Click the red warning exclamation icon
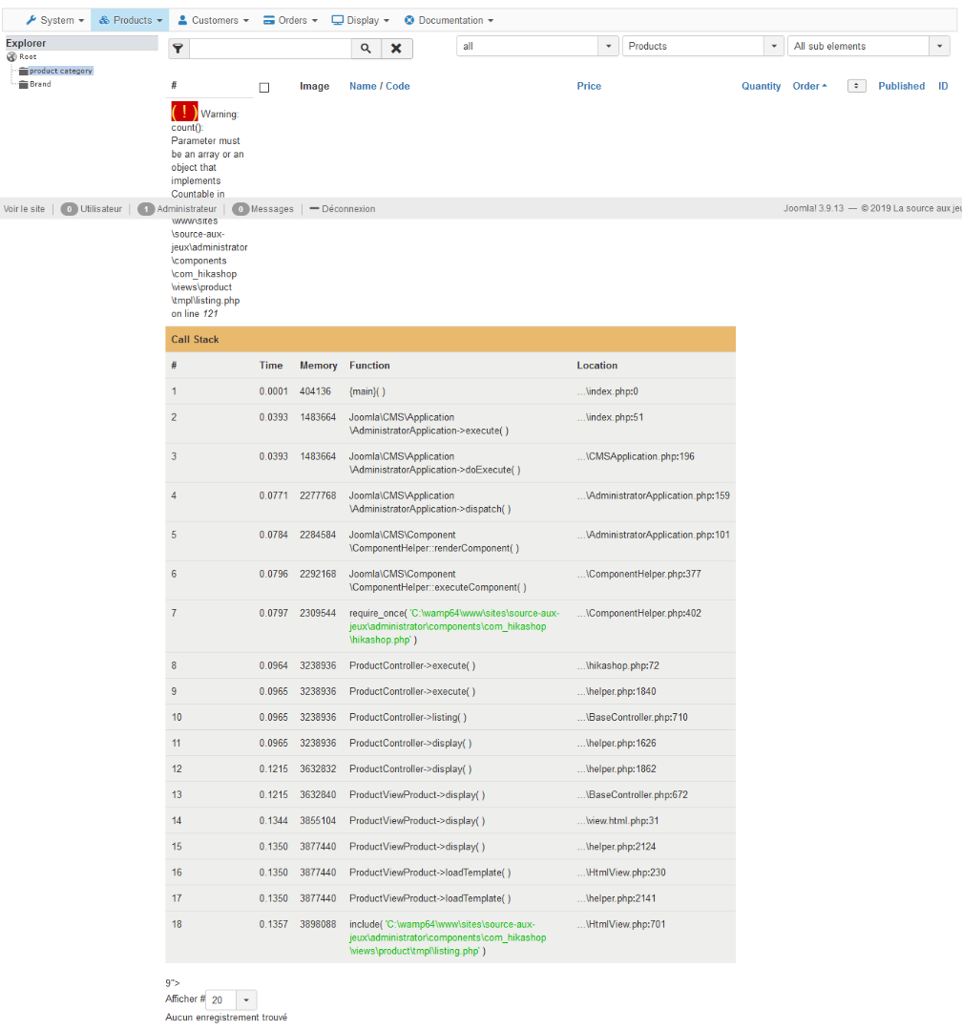The image size is (962, 1031). pos(184,112)
